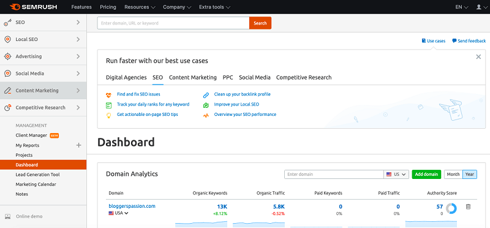Viewport: 490px width, 228px height.
Task: Open Projects in the sidebar
Action: pyautogui.click(x=24, y=155)
